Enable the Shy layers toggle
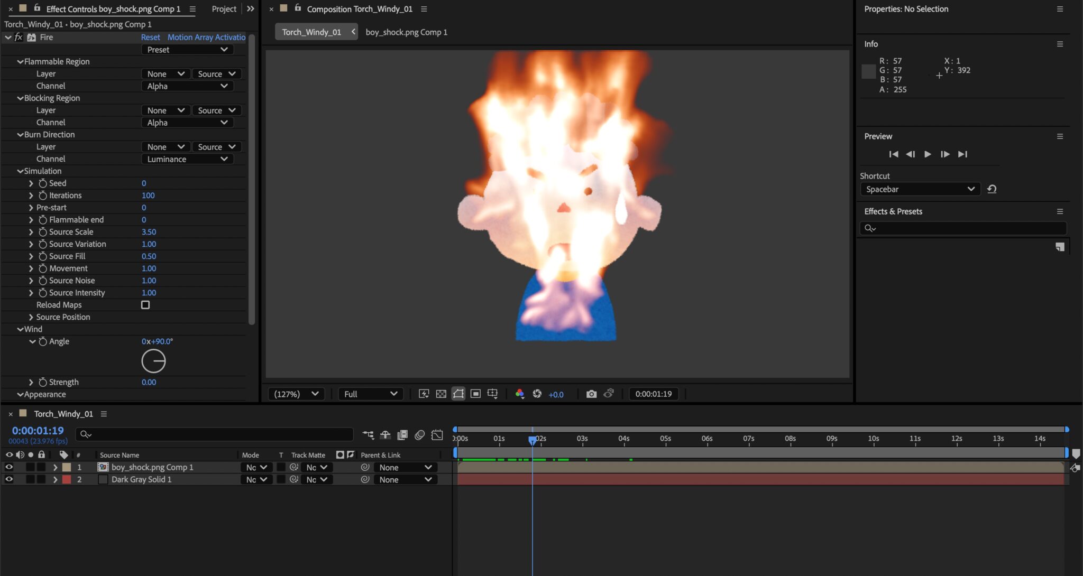 click(x=386, y=434)
